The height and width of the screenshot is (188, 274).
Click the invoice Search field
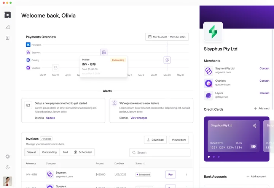[x=160, y=153]
